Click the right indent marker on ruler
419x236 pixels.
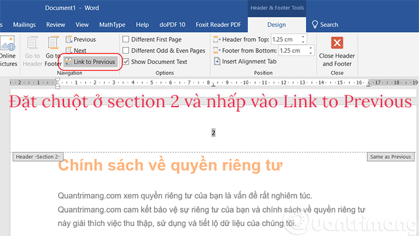click(368, 84)
